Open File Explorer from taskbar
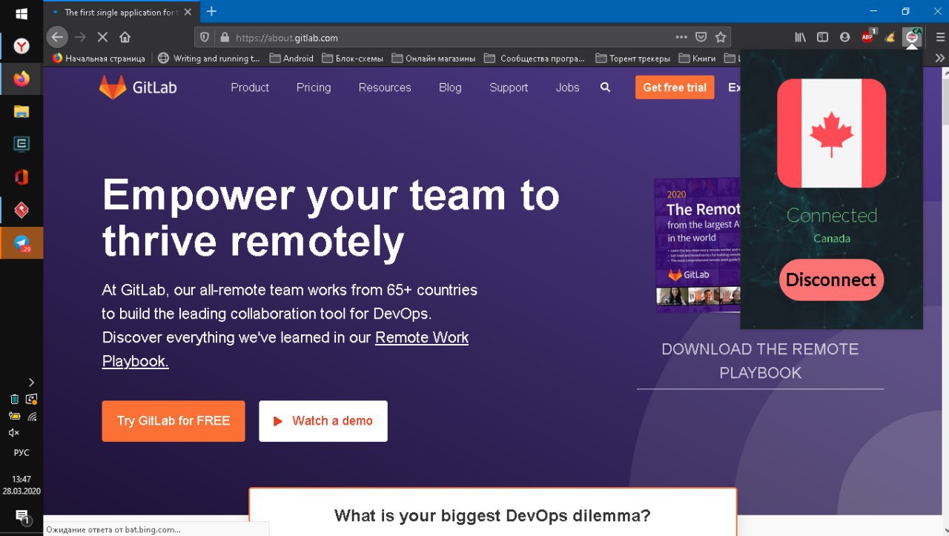949x536 pixels. [22, 111]
